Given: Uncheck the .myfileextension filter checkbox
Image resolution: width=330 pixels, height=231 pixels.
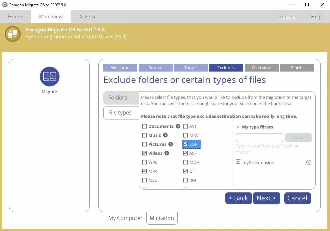Looking at the screenshot, I should coord(238,162).
